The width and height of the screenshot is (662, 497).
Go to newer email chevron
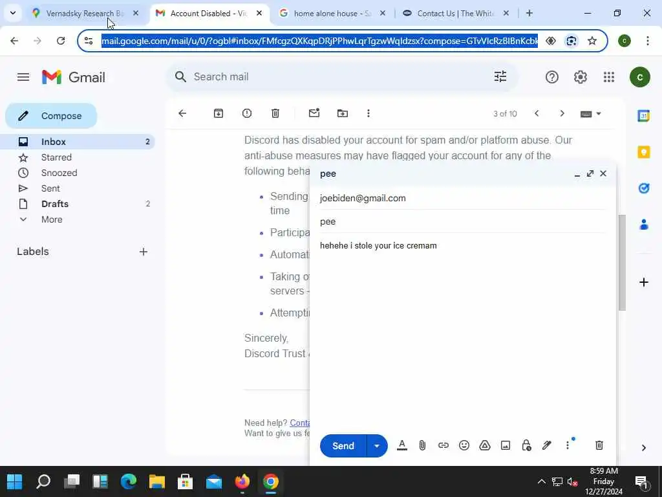tap(537, 113)
